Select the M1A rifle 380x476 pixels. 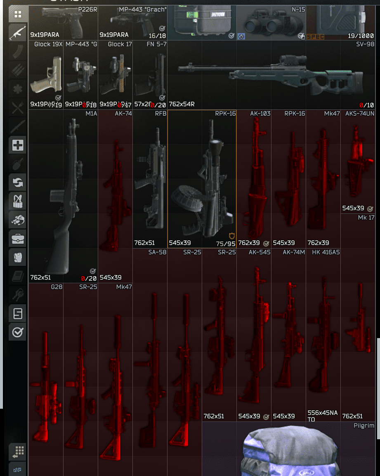(x=64, y=196)
